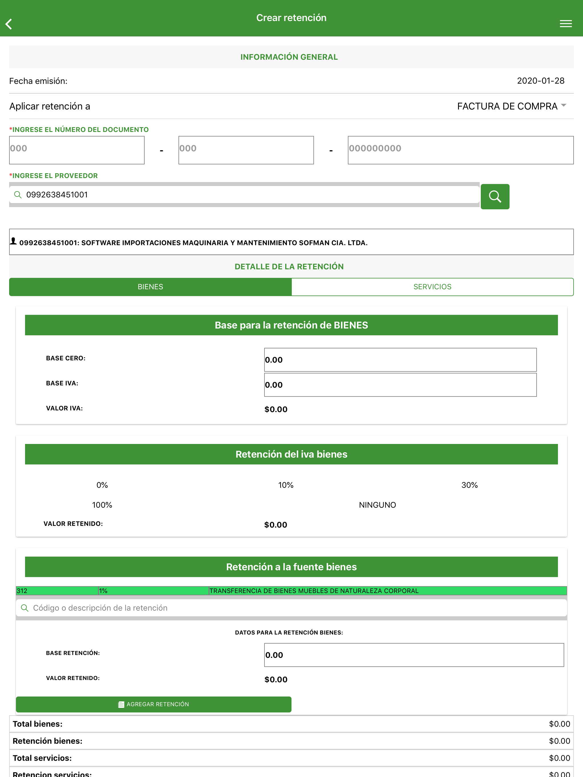
Task: Select the 312 transferencia de bienes muebles row
Action: [291, 590]
